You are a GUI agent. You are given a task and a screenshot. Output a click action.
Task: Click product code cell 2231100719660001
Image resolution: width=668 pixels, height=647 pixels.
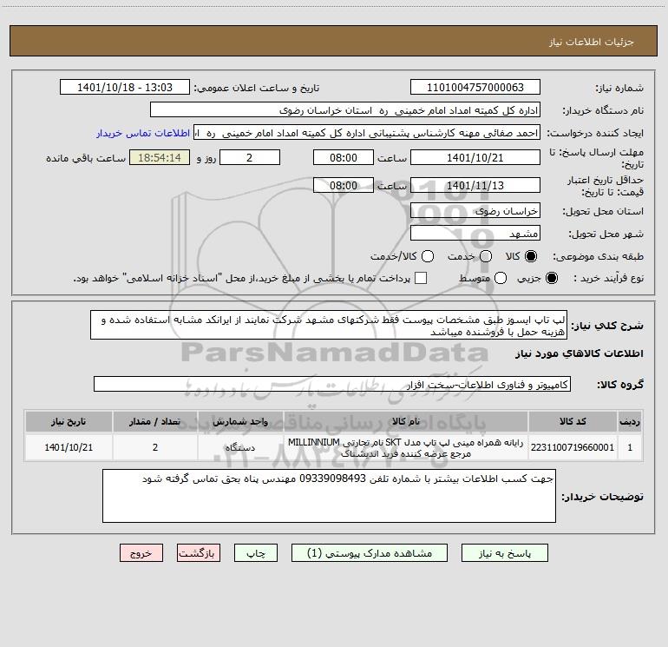click(x=573, y=447)
